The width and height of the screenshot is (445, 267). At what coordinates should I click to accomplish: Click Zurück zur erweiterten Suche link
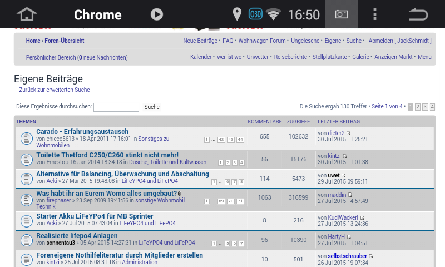[55, 90]
